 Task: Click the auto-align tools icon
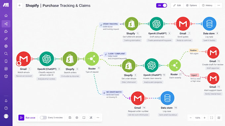pos(91,117)
